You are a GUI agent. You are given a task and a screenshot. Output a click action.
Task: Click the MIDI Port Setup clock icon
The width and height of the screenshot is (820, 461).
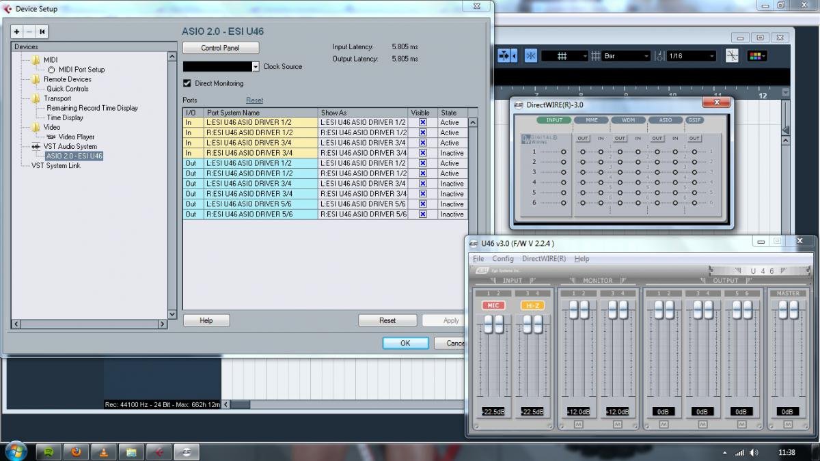(x=51, y=70)
